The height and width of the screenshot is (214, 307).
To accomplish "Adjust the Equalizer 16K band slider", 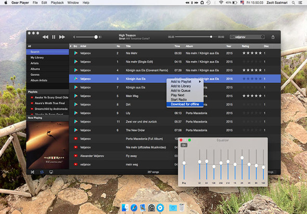I will [263, 167].
